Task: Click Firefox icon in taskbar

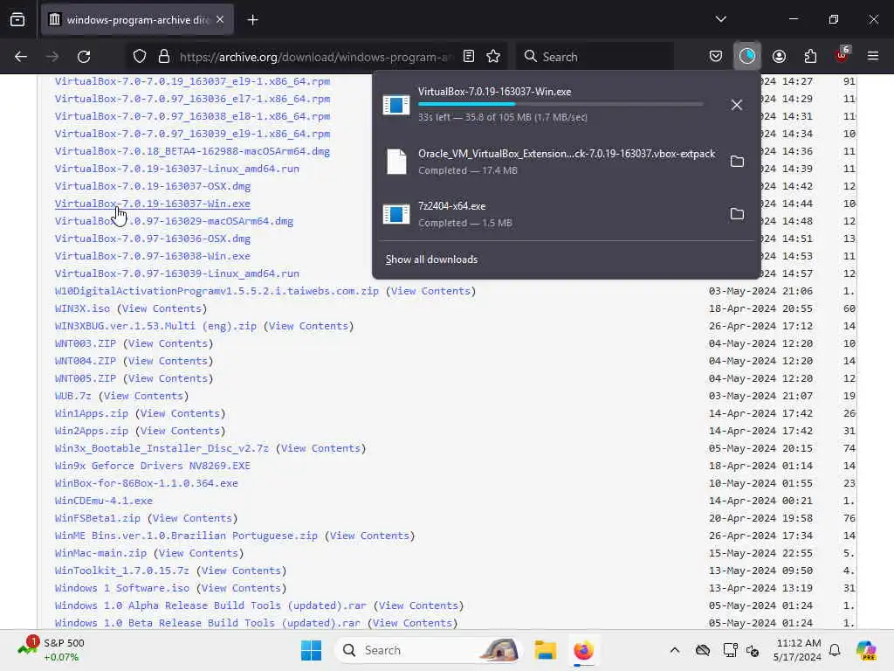Action: [583, 650]
